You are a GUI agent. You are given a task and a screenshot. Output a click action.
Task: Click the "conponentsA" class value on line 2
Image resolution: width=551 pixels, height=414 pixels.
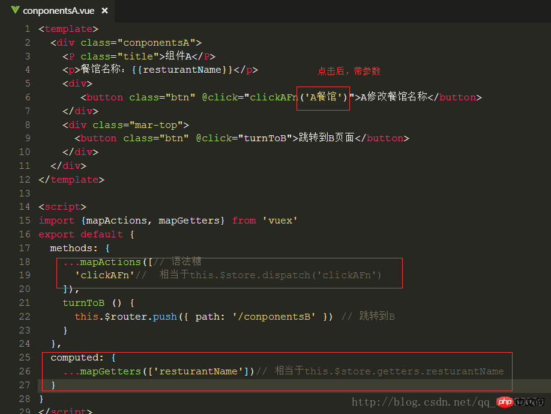point(156,43)
